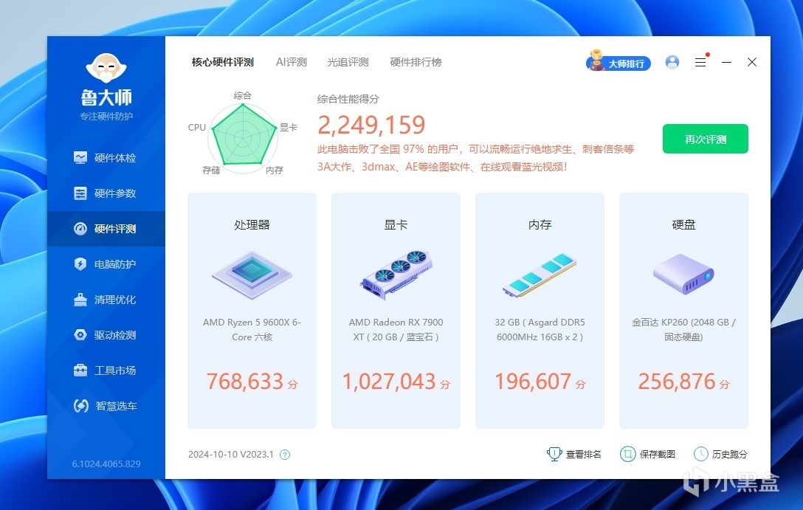The width and height of the screenshot is (803, 510).
Task: Click the user account avatar icon
Action: point(672,62)
